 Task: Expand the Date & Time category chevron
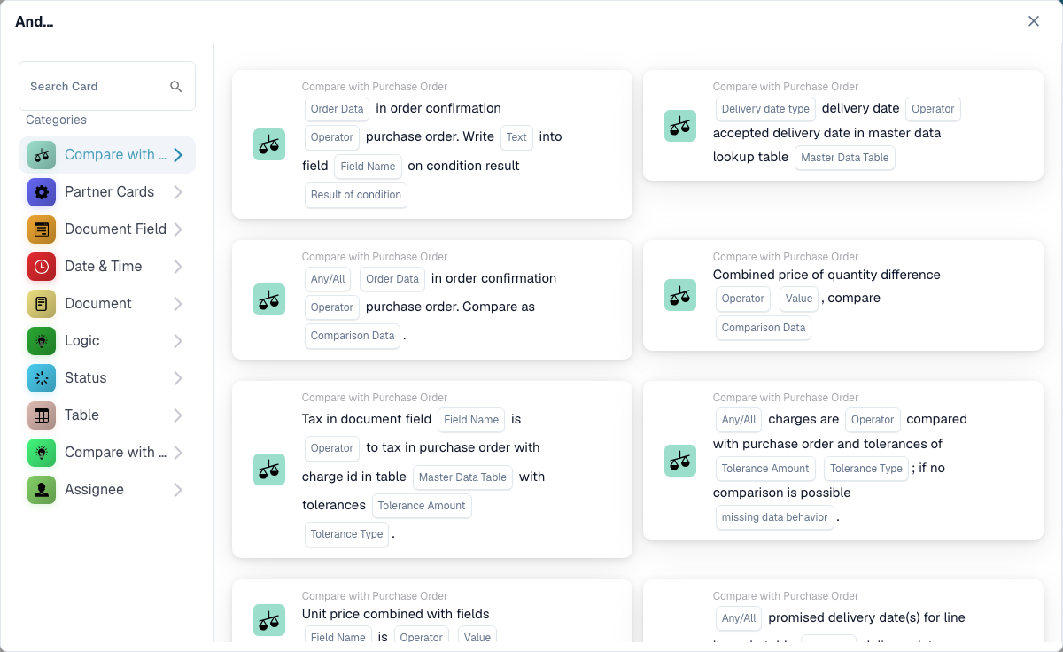click(178, 267)
